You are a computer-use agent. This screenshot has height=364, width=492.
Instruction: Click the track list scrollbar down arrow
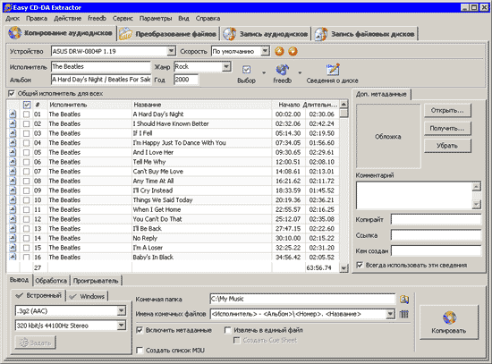[x=344, y=268]
